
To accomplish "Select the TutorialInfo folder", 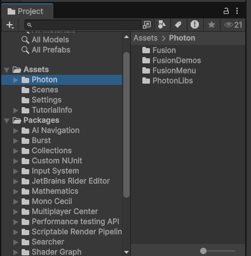I will (52, 110).
